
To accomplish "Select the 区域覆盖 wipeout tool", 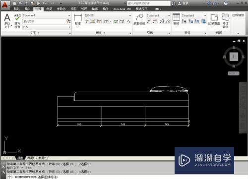I will 214,19.
